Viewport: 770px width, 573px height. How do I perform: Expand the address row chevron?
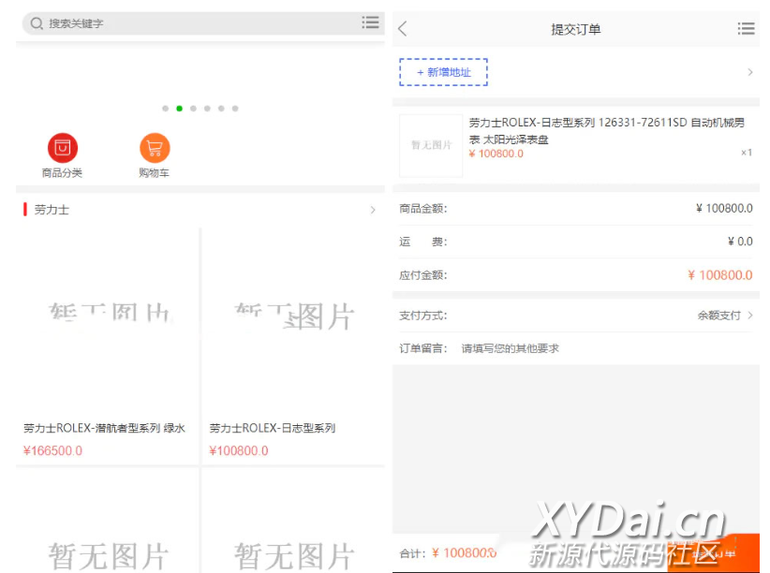749,72
